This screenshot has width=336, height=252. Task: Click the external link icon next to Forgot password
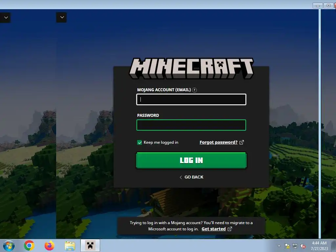(x=241, y=142)
